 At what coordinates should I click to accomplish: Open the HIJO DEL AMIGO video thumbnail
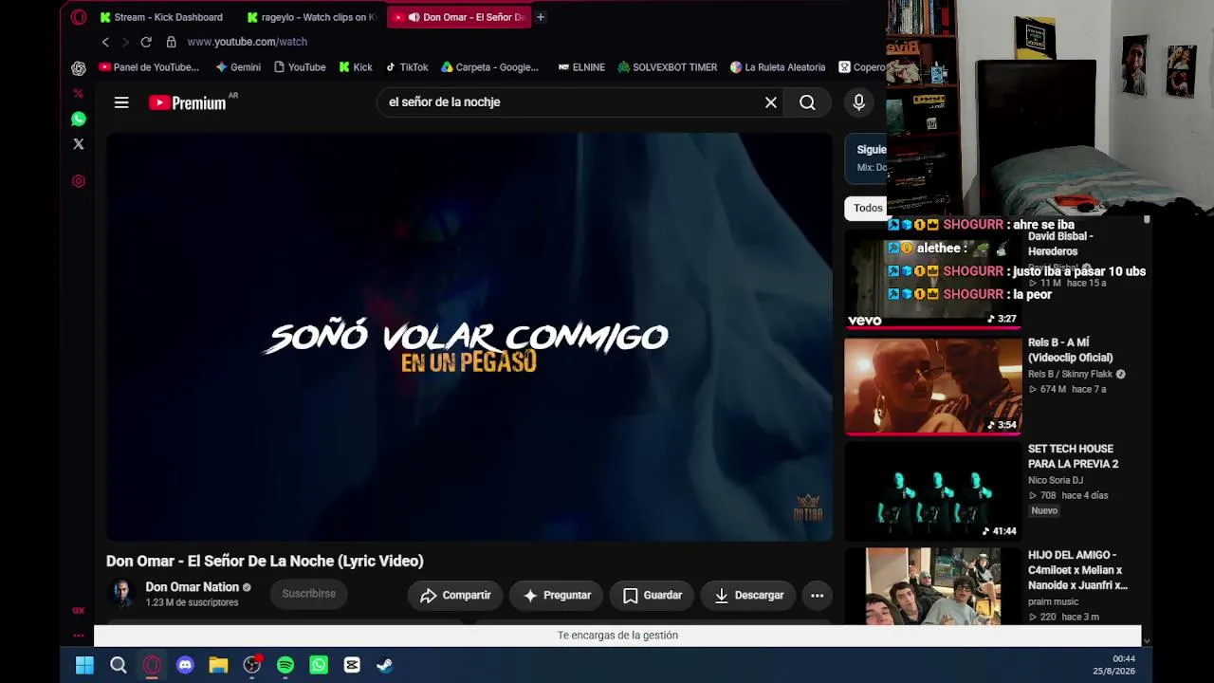[933, 586]
